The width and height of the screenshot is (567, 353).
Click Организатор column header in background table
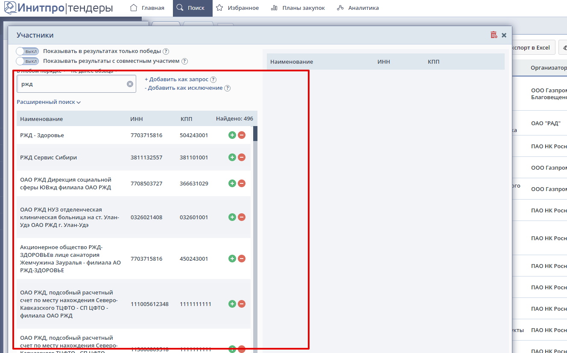[549, 68]
